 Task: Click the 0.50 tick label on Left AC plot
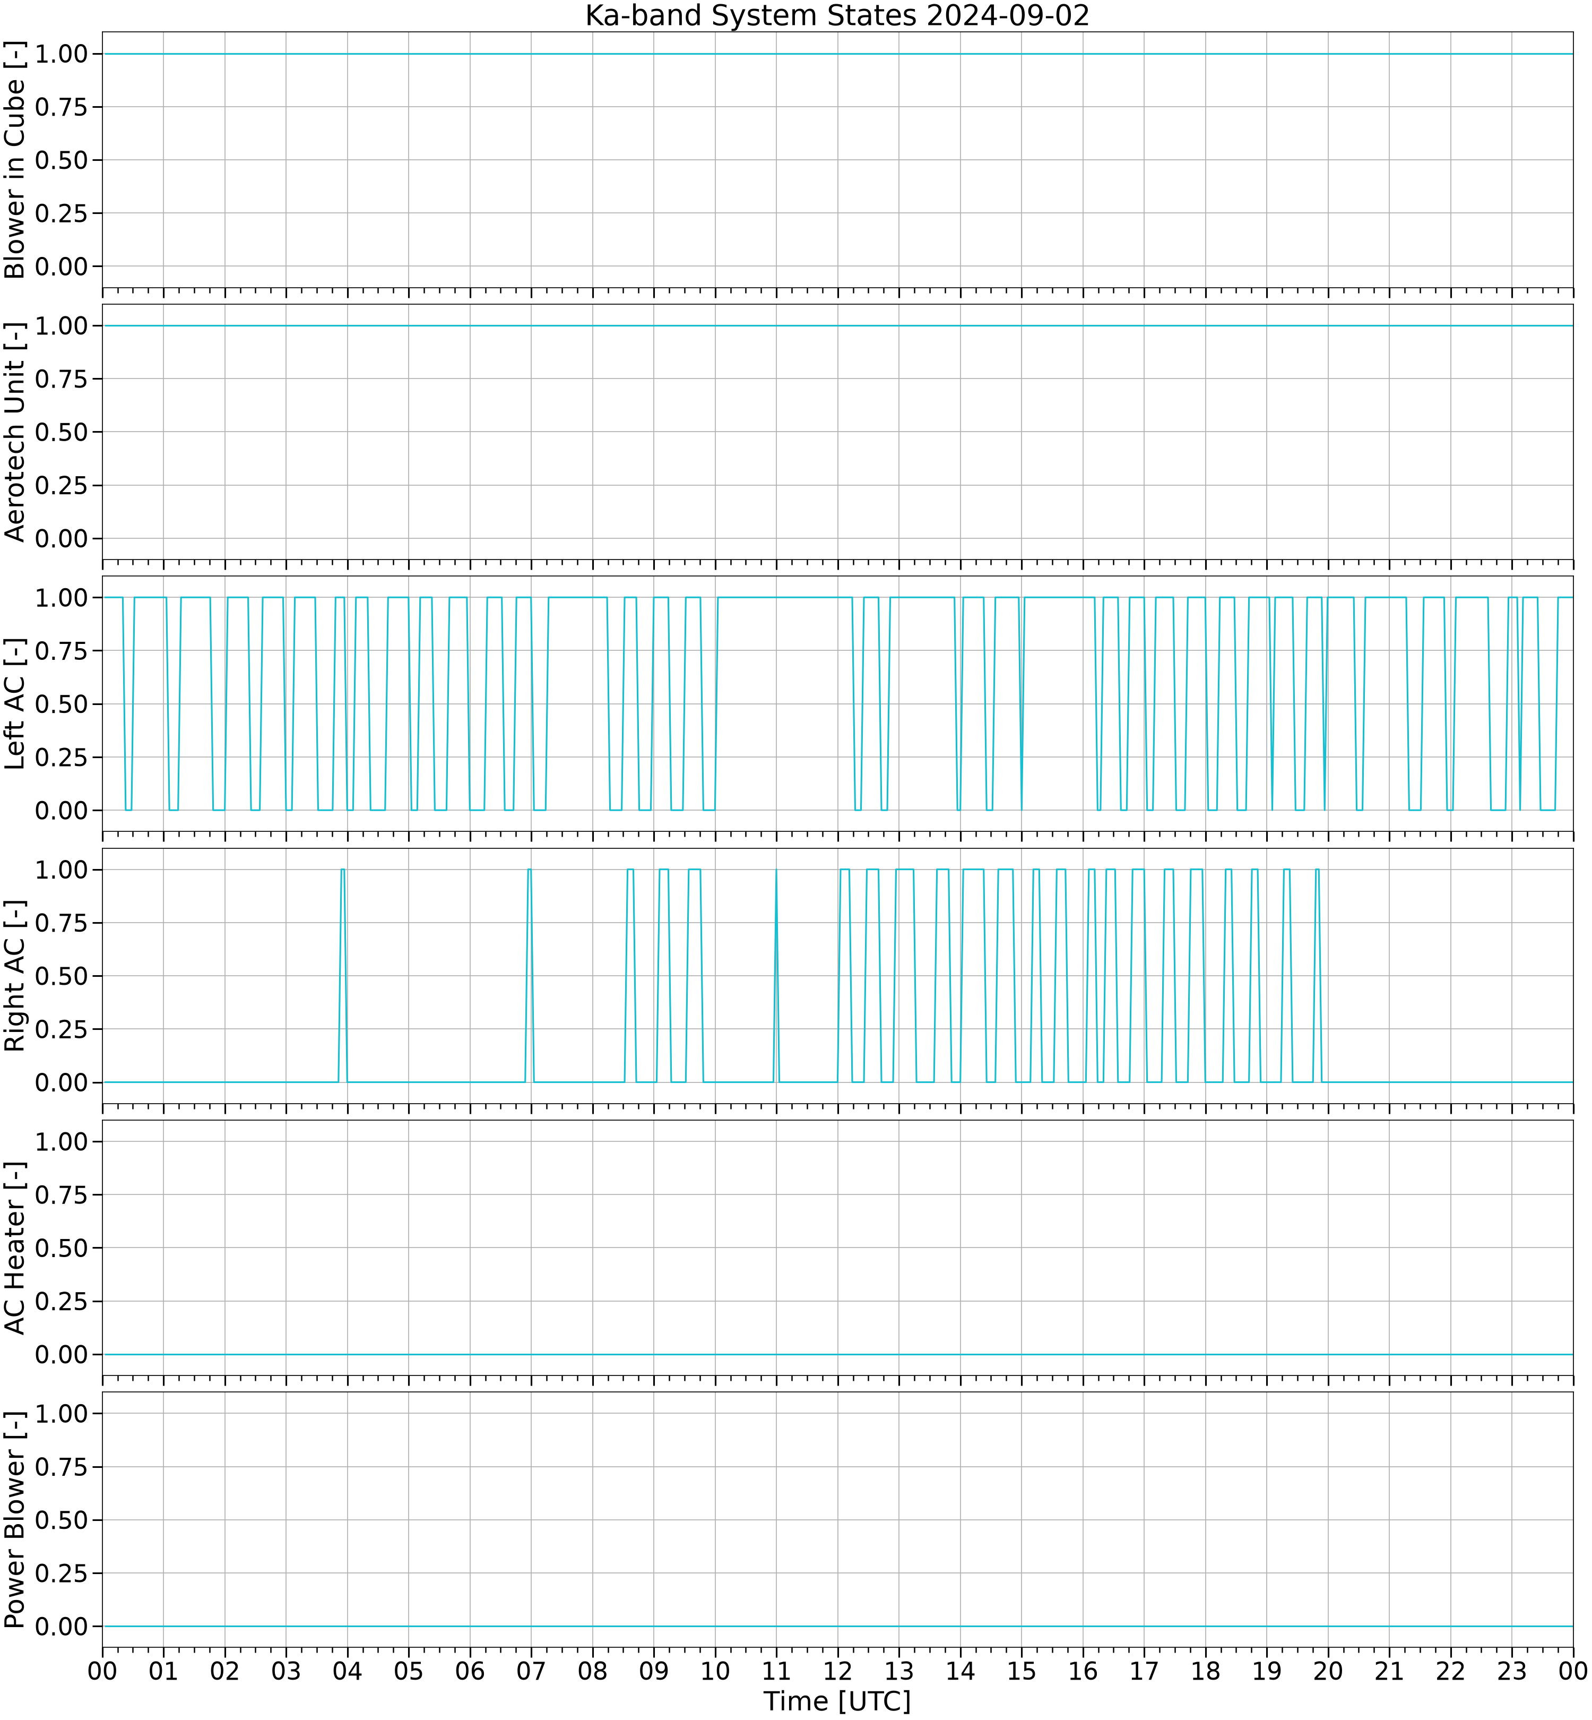click(61, 704)
